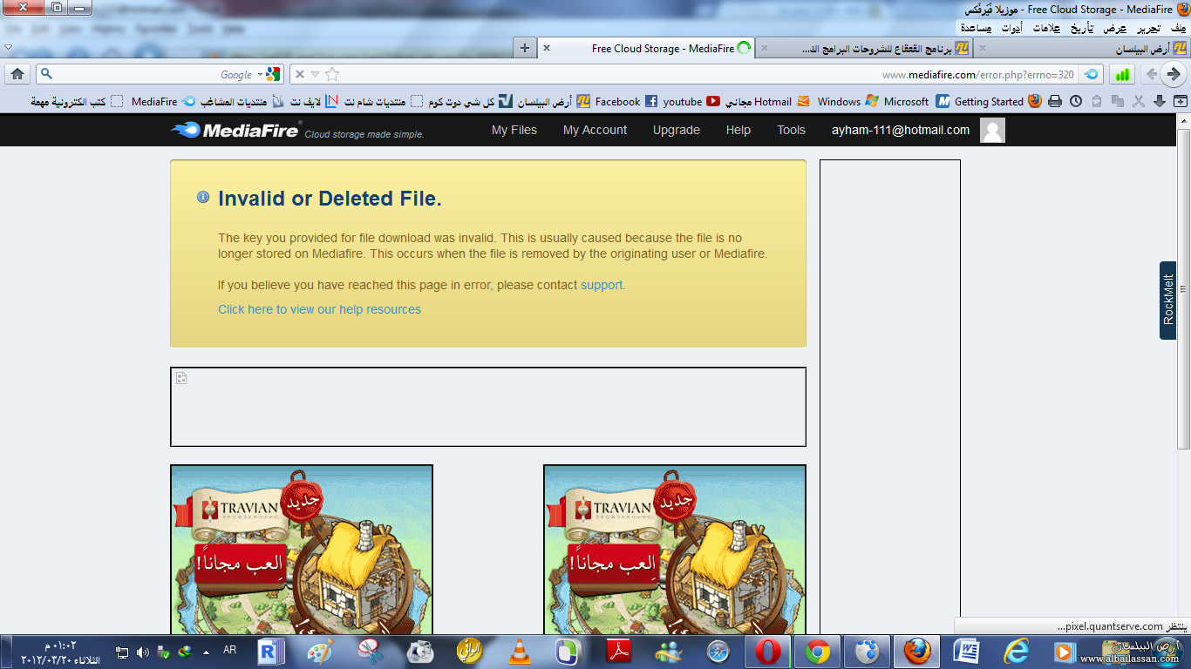Click the scissors cut icon
This screenshot has width=1191, height=669.
(x=1139, y=101)
